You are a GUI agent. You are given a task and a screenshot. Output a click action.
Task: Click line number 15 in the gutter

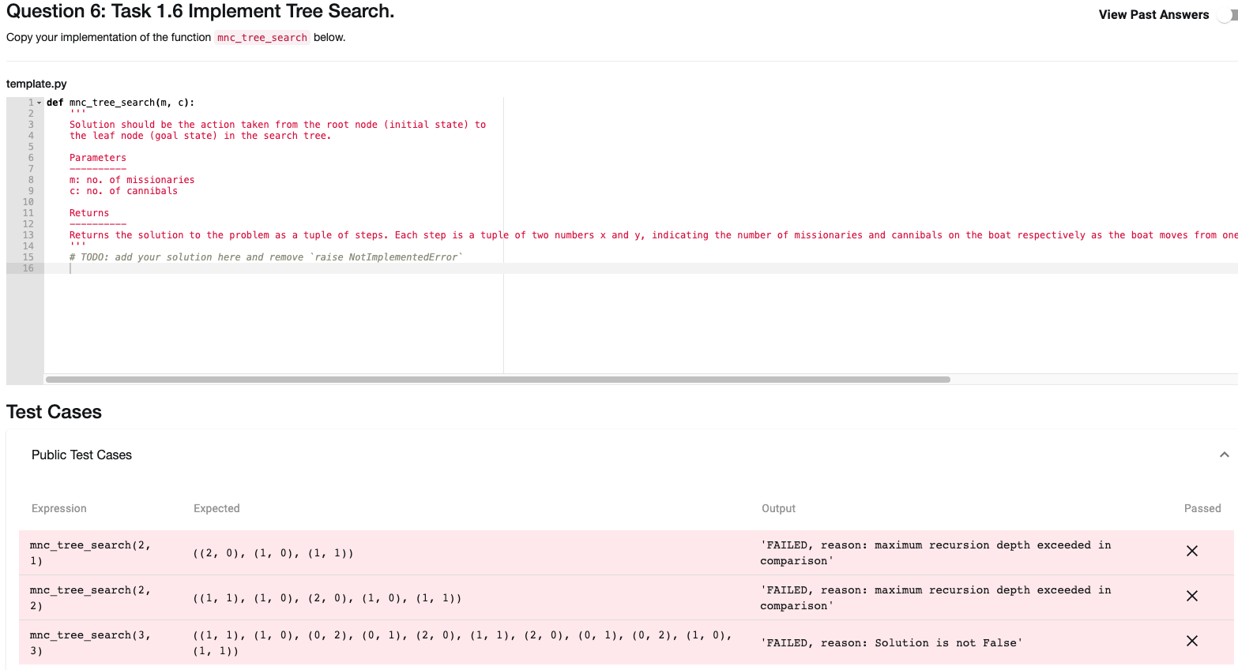28,256
